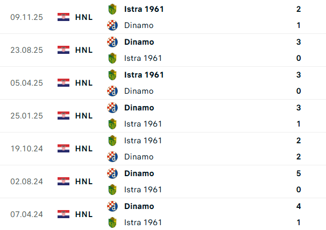Click Dinamo crest in 23.08.25 match
This screenshot has width=326, height=230.
coord(112,42)
